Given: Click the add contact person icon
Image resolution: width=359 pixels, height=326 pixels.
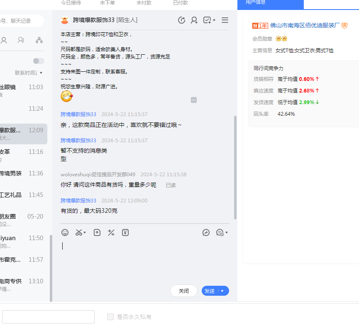Looking at the screenshot, I should click(x=194, y=20).
